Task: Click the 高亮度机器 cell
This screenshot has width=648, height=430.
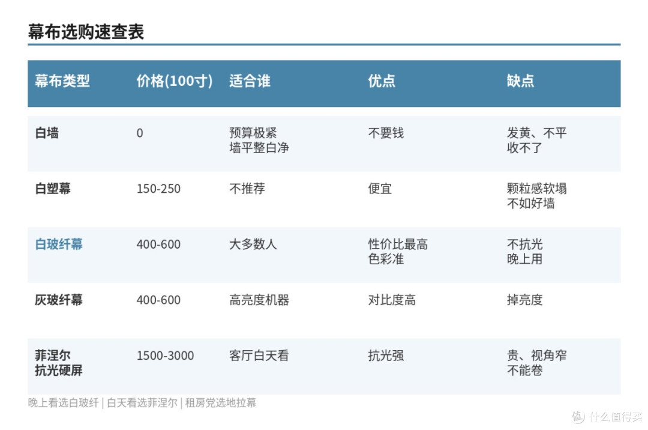Action: tap(259, 300)
